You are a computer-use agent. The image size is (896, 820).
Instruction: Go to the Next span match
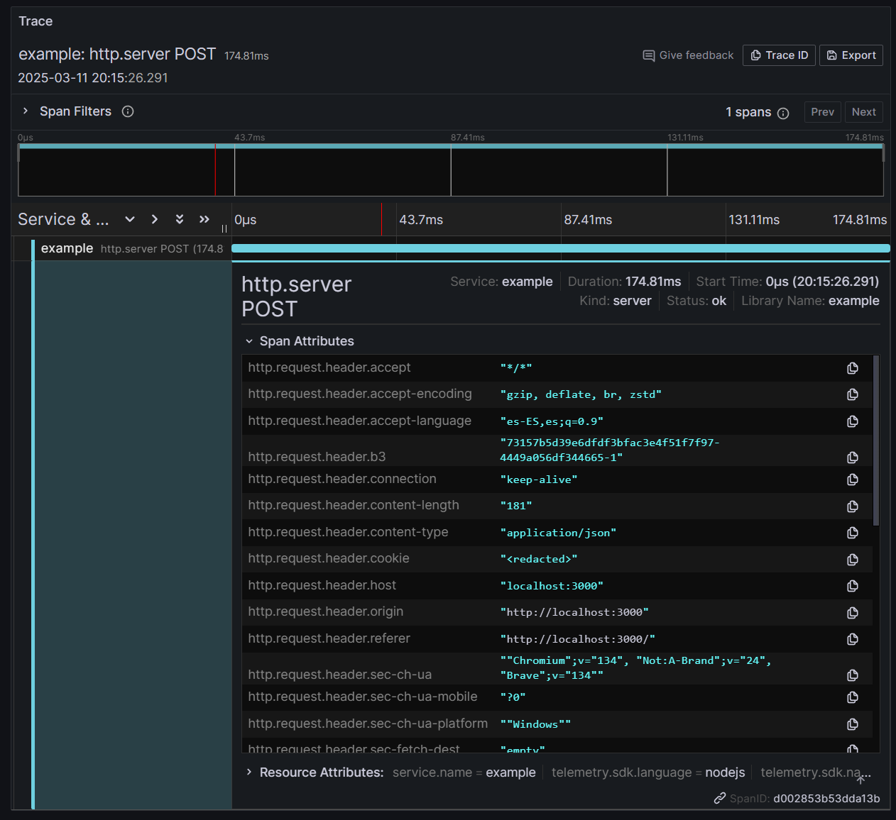point(863,112)
